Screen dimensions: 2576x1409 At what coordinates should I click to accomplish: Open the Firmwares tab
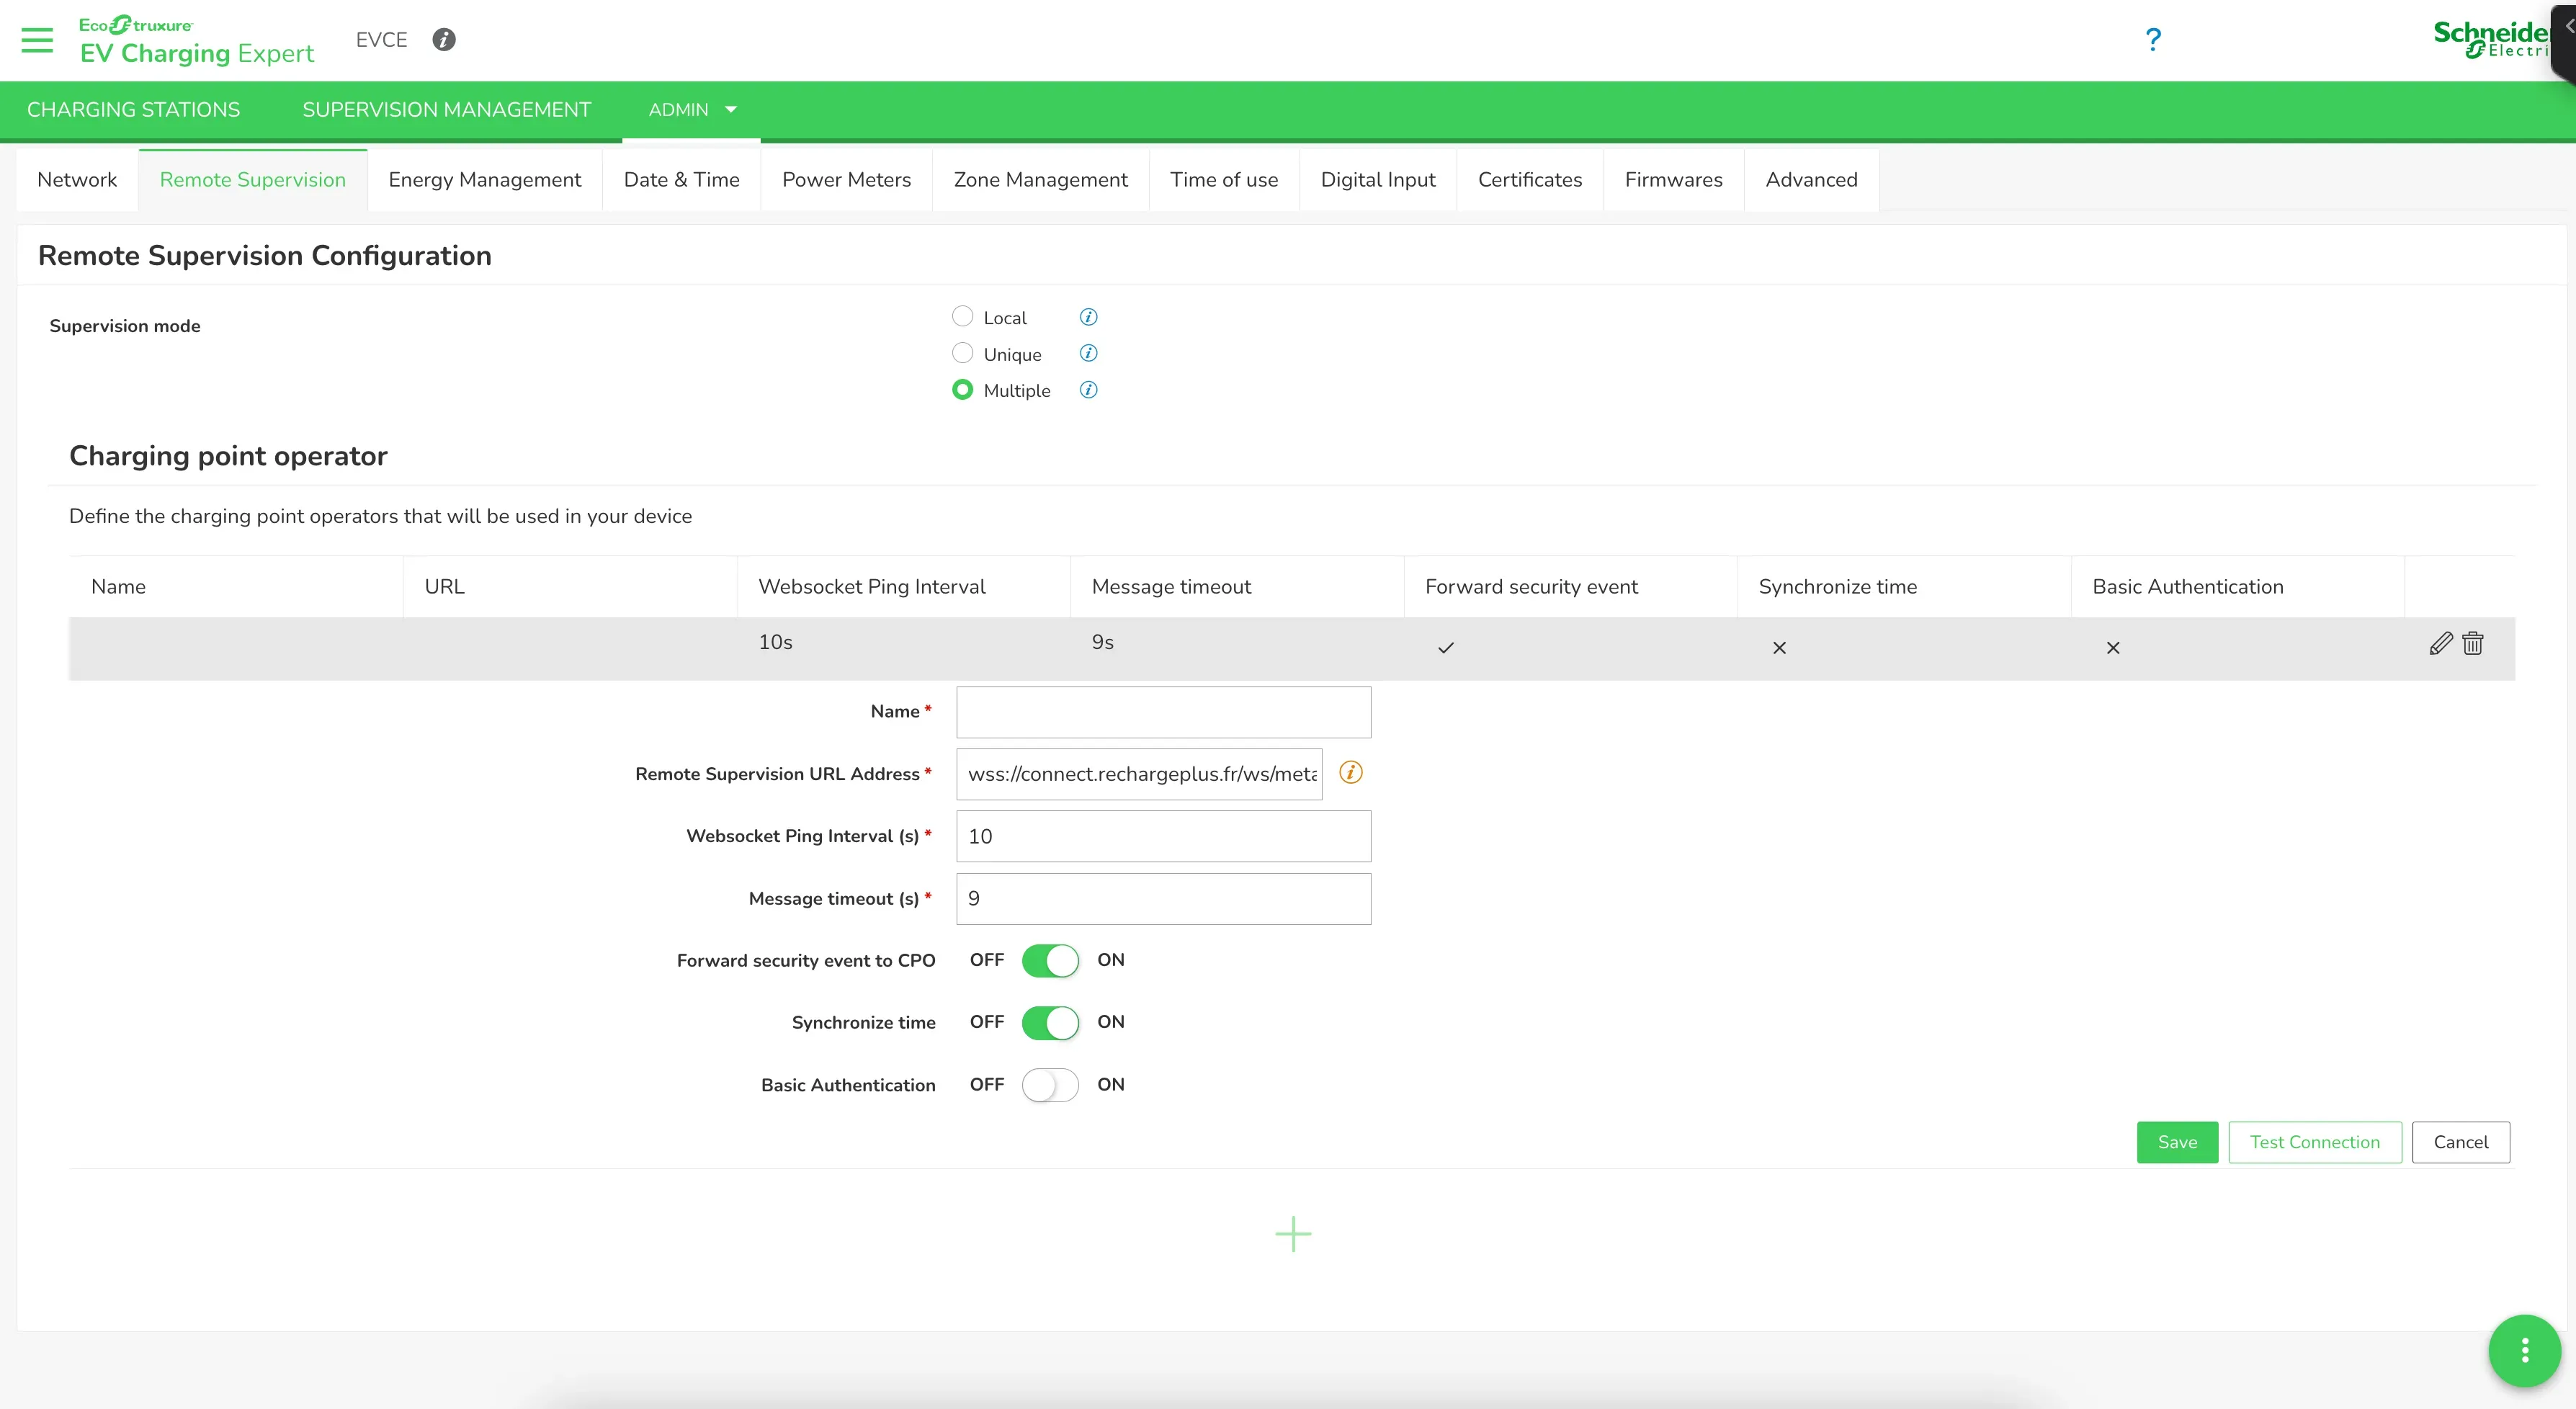coord(1674,180)
